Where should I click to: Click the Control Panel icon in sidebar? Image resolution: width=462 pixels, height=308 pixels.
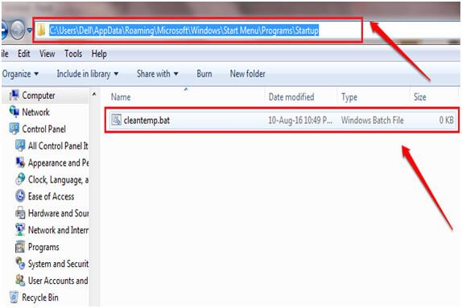[14, 129]
